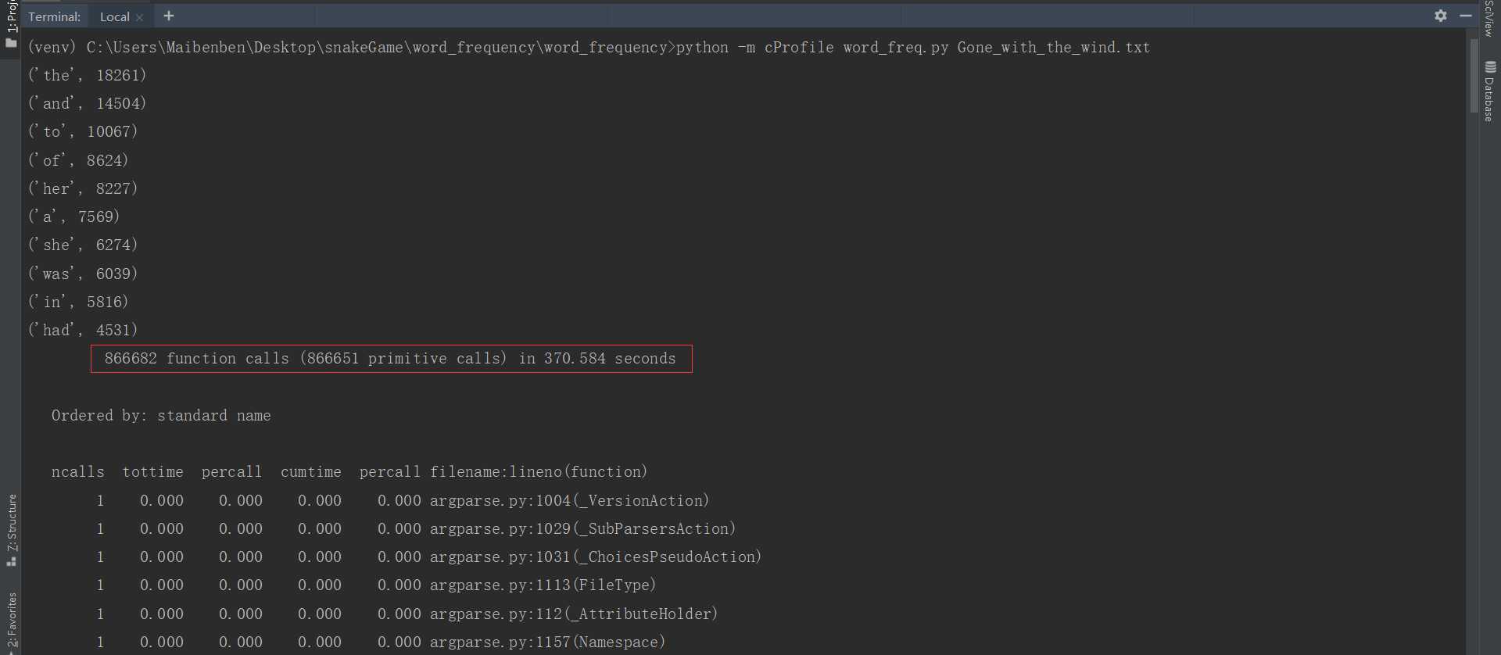The image size is (1501, 655).
Task: Click the Structure icon in left sidebar
Action: (x=11, y=561)
